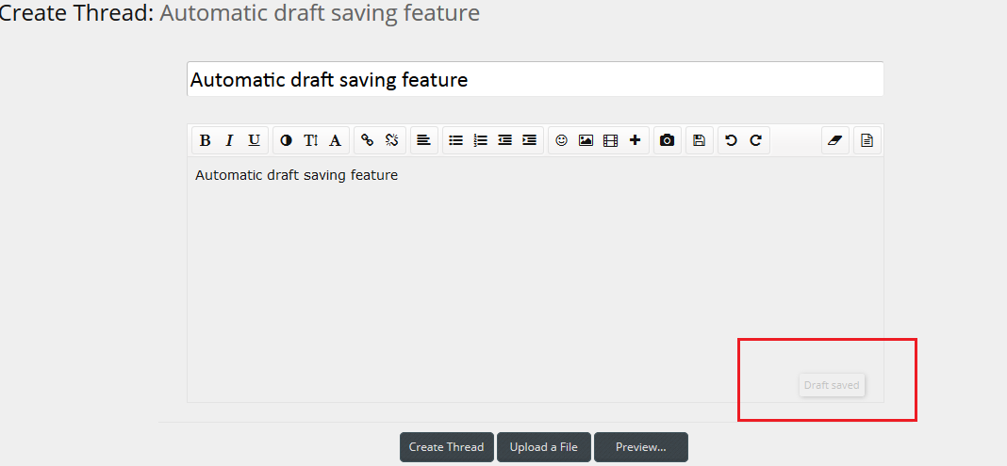This screenshot has width=1007, height=466.
Task: Remove formatting with eraser icon
Action: click(834, 140)
